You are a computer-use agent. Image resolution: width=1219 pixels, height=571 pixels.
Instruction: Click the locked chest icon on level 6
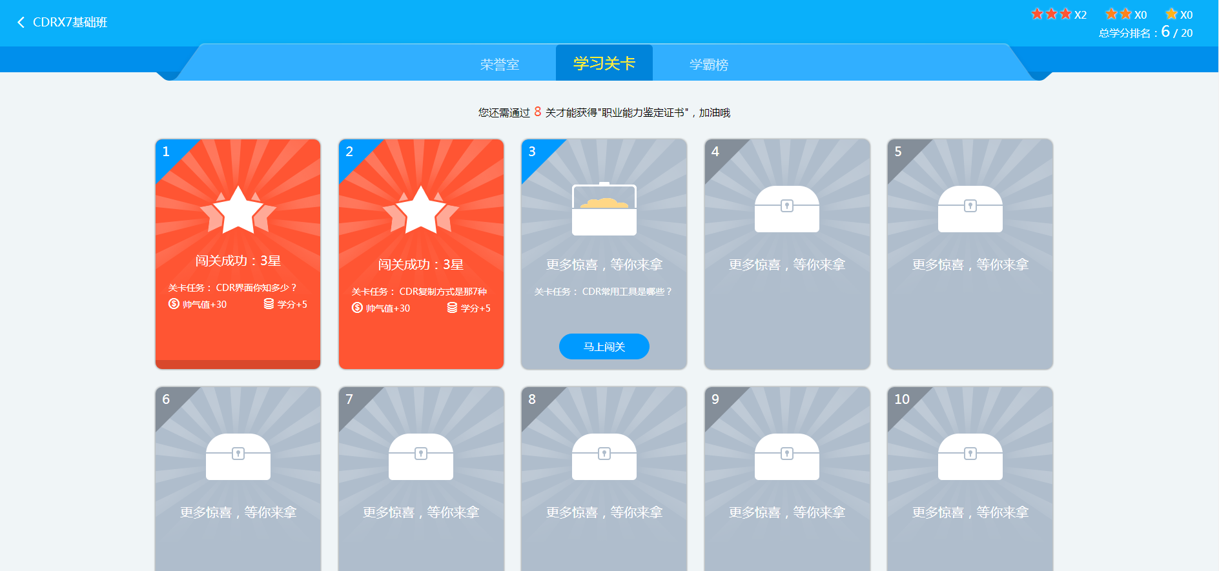tap(238, 457)
